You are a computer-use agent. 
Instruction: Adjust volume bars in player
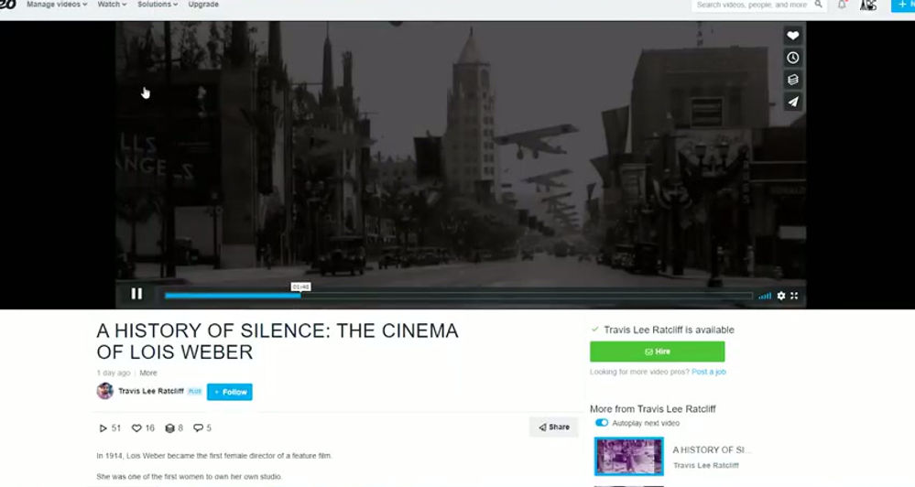point(765,297)
